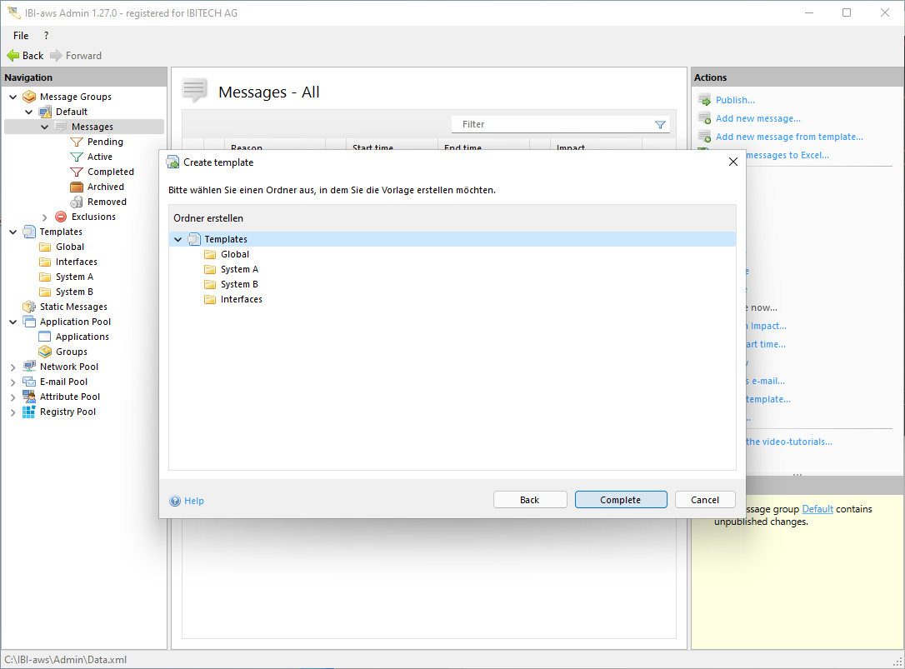Screen dimensions: 905x669
Task: Collapse the Message Groups node
Action: tap(12, 97)
